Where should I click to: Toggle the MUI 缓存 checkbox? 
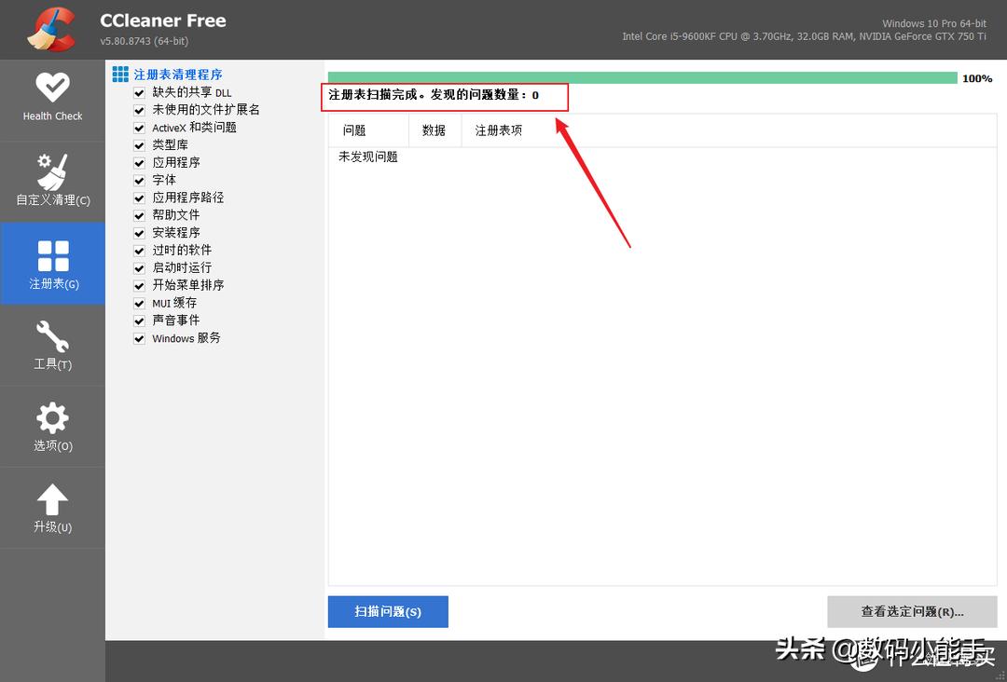click(138, 303)
